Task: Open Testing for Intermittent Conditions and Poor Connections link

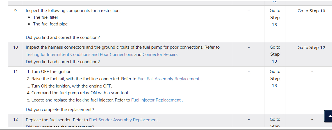Action: [x=79, y=55]
